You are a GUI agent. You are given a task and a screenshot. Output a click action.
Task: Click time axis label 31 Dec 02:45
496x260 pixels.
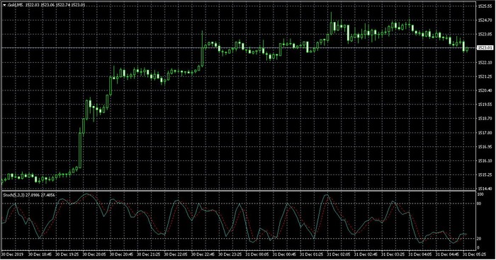tap(366, 254)
